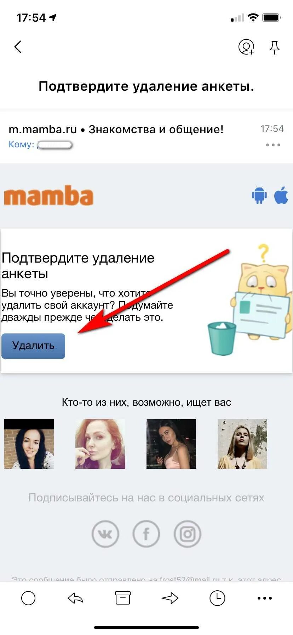The width and height of the screenshot is (293, 635).
Task: Open the Android app icon link
Action: coord(259,195)
